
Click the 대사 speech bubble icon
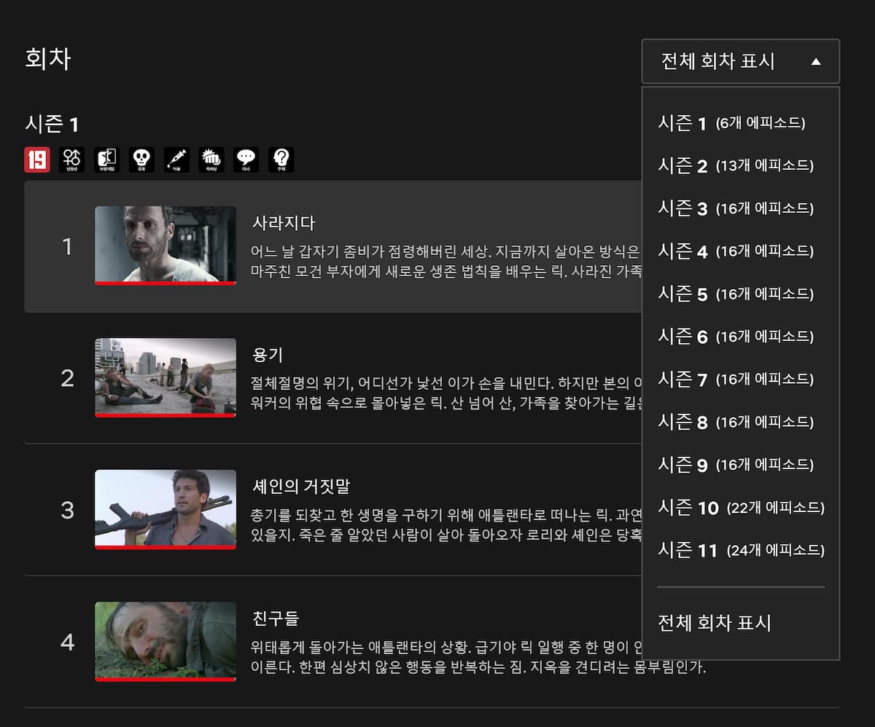(x=245, y=160)
